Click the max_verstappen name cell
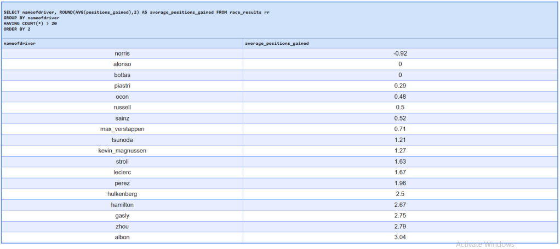 122,129
